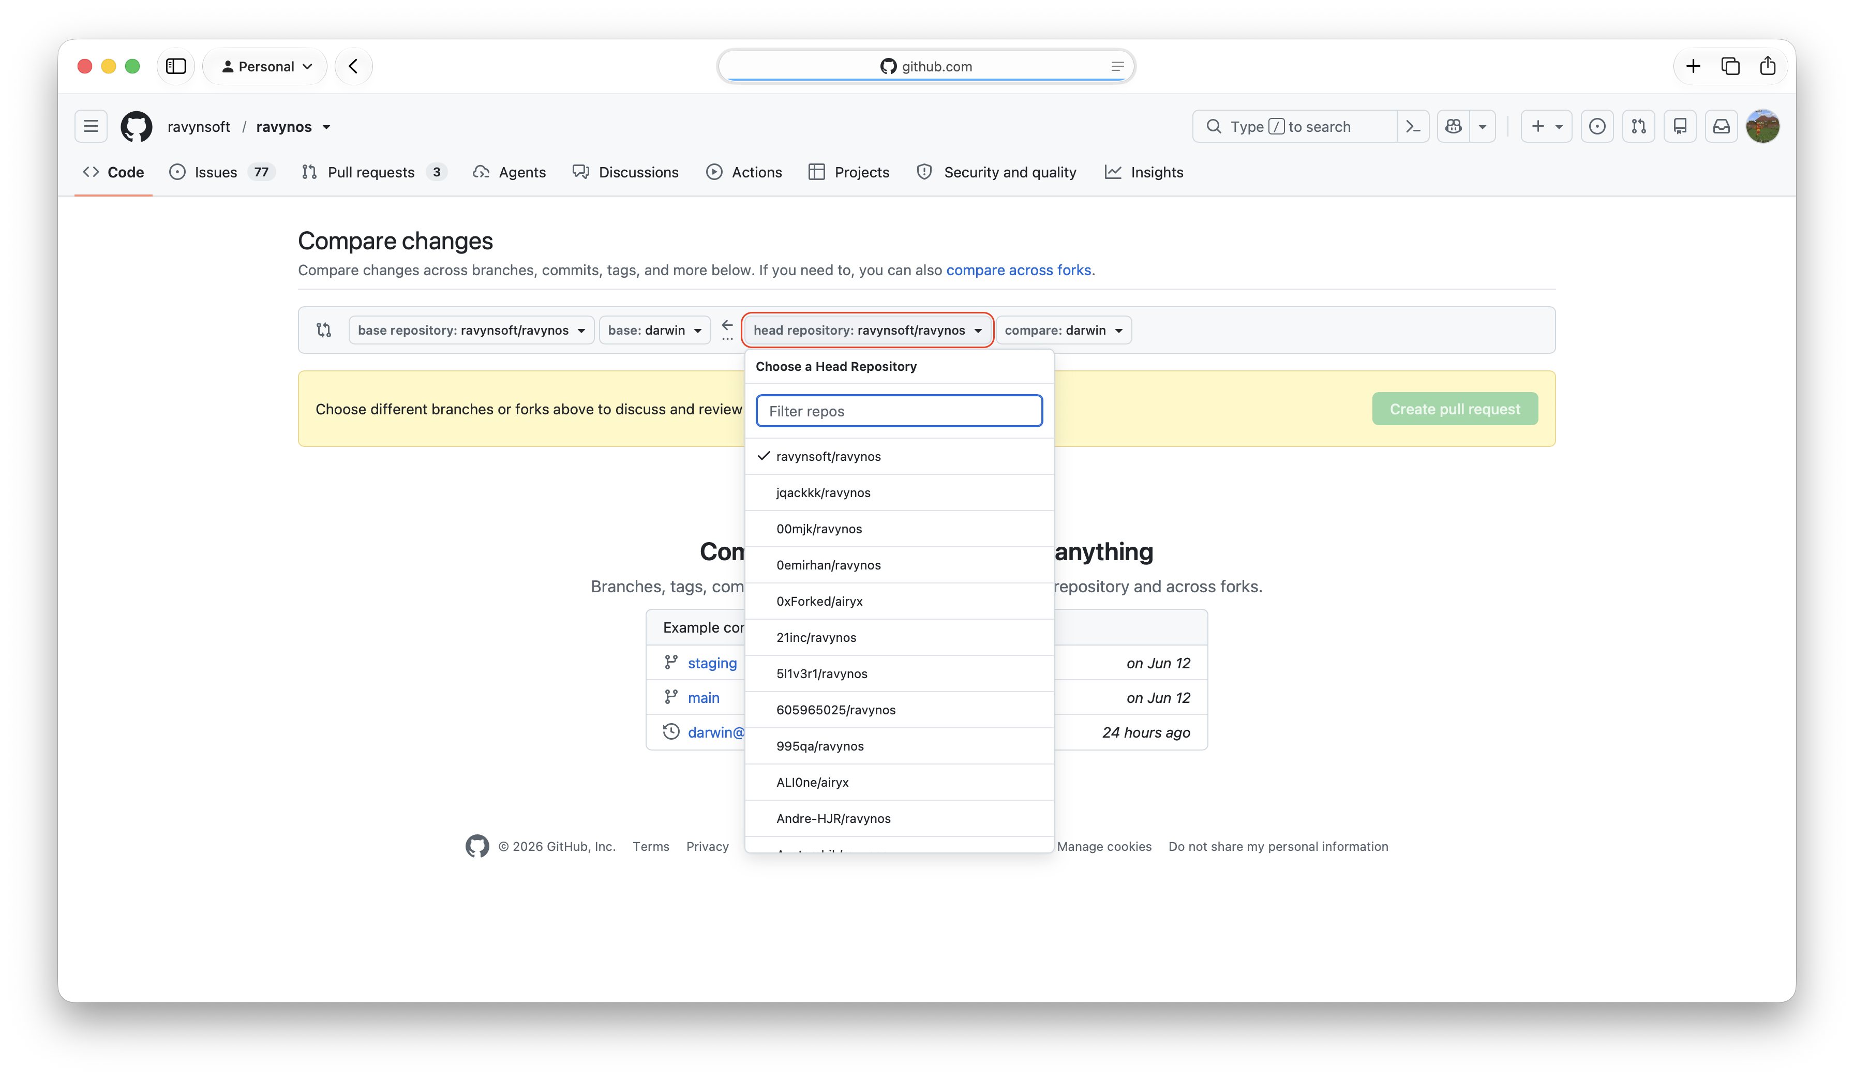Image resolution: width=1854 pixels, height=1079 pixels.
Task: Go to the ravynsoft owner page
Action: [199, 127]
